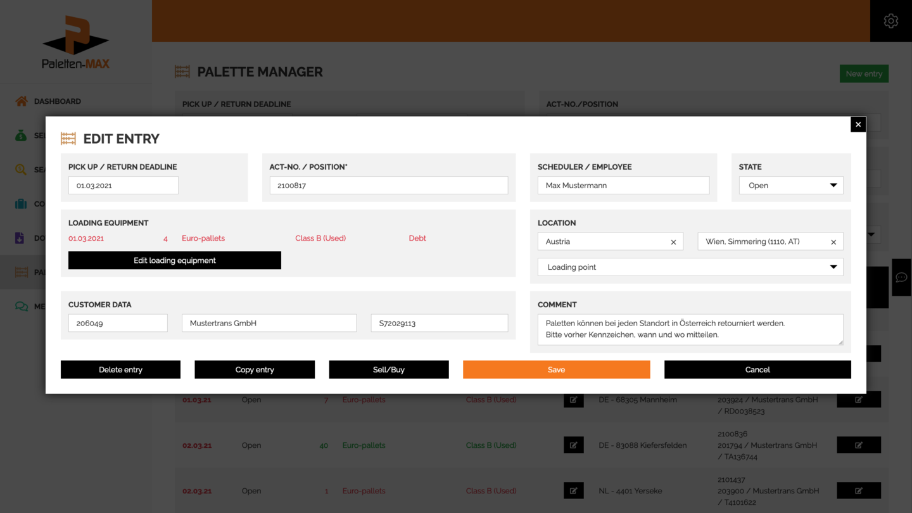The height and width of the screenshot is (513, 912).
Task: Open the Austria country combo box
Action: 602,241
